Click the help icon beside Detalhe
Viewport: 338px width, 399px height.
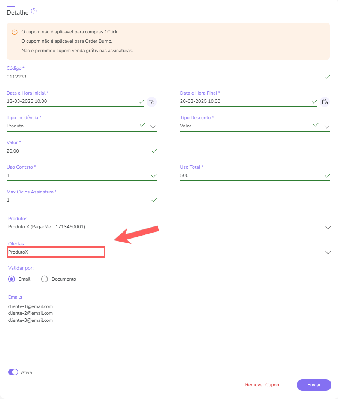coord(34,11)
